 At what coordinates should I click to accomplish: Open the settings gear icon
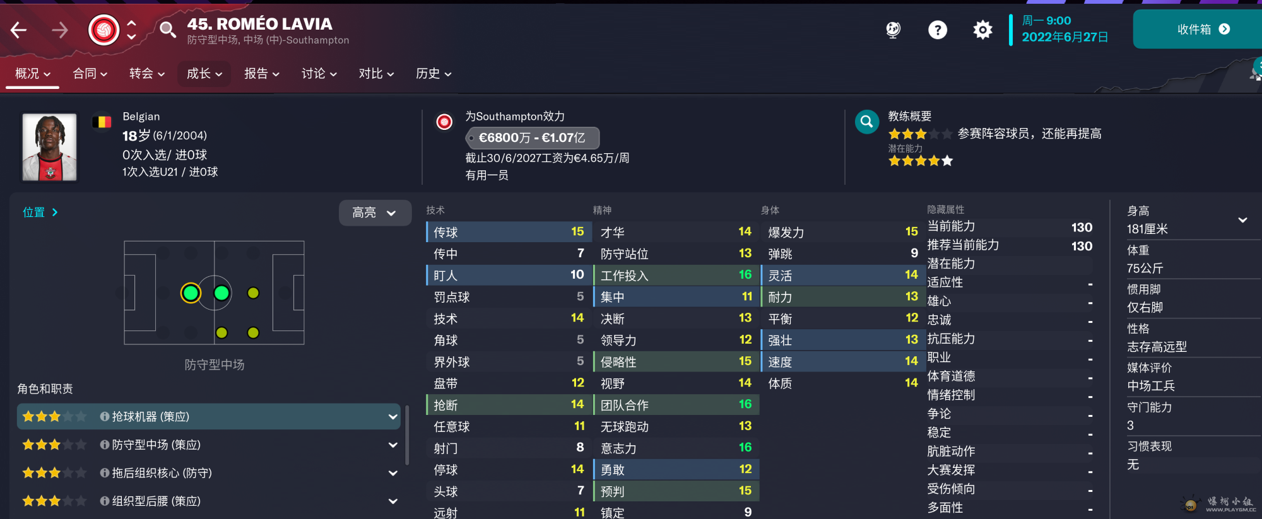(982, 30)
